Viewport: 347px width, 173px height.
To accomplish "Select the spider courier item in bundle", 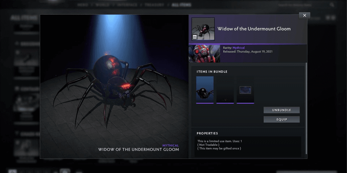I will tap(205, 90).
